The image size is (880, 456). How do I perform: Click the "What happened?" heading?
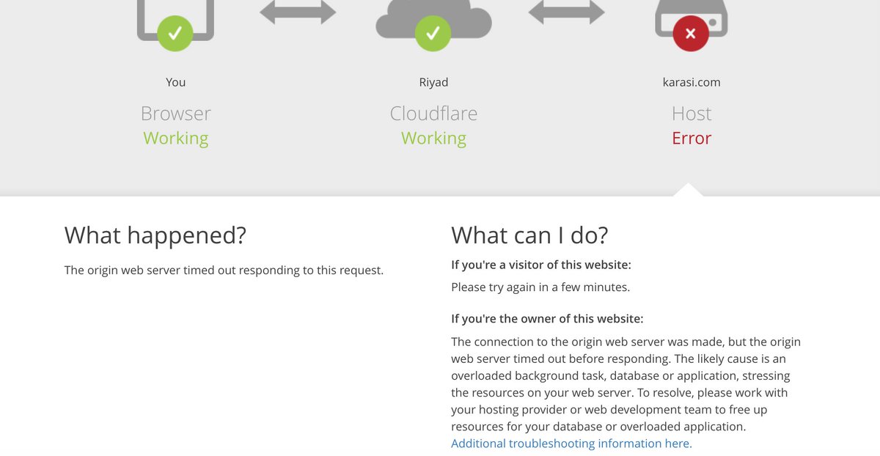click(x=155, y=235)
